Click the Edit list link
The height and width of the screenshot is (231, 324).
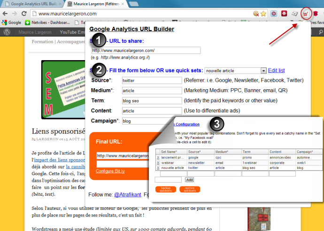(276, 70)
